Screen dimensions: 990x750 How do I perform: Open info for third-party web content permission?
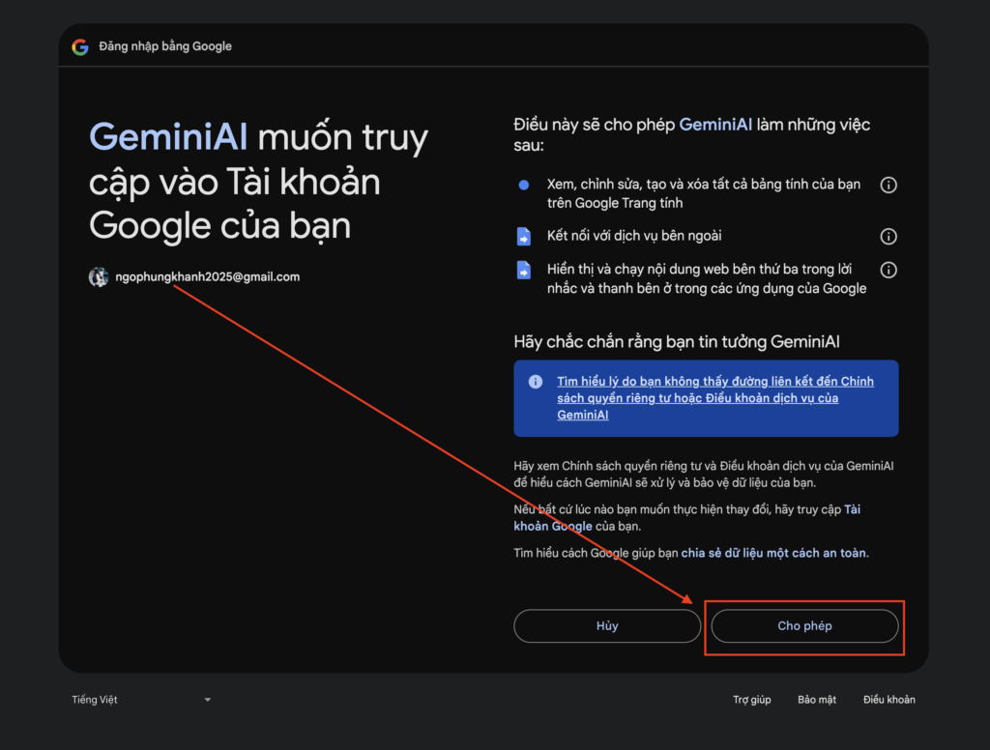click(x=888, y=271)
